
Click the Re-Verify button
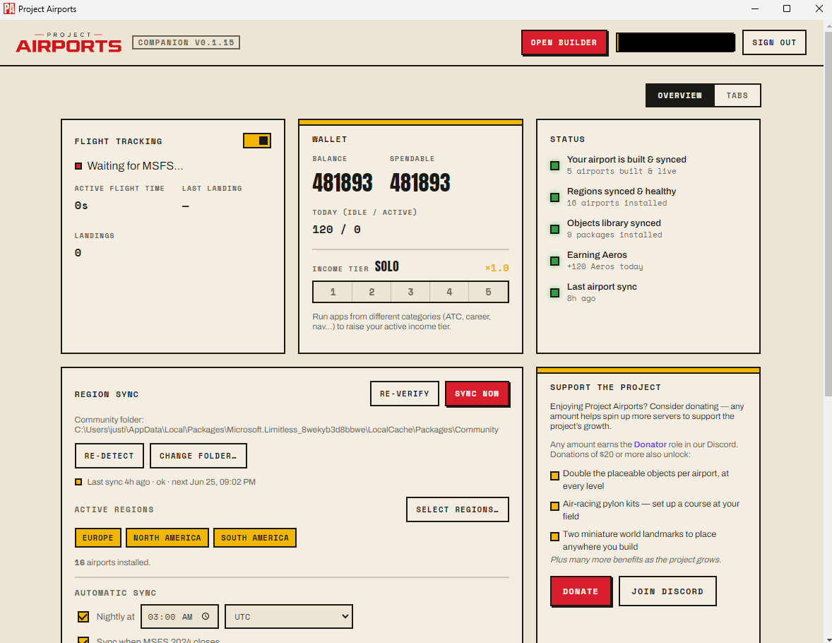(x=404, y=394)
